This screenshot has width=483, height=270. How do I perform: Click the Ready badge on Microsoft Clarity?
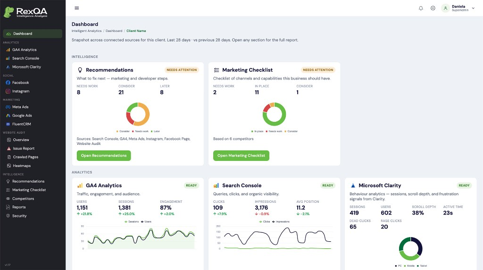[x=464, y=185]
